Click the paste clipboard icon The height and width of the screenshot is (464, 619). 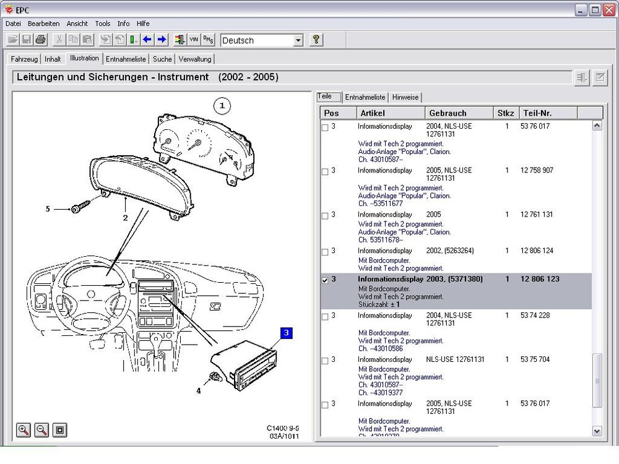click(87, 40)
